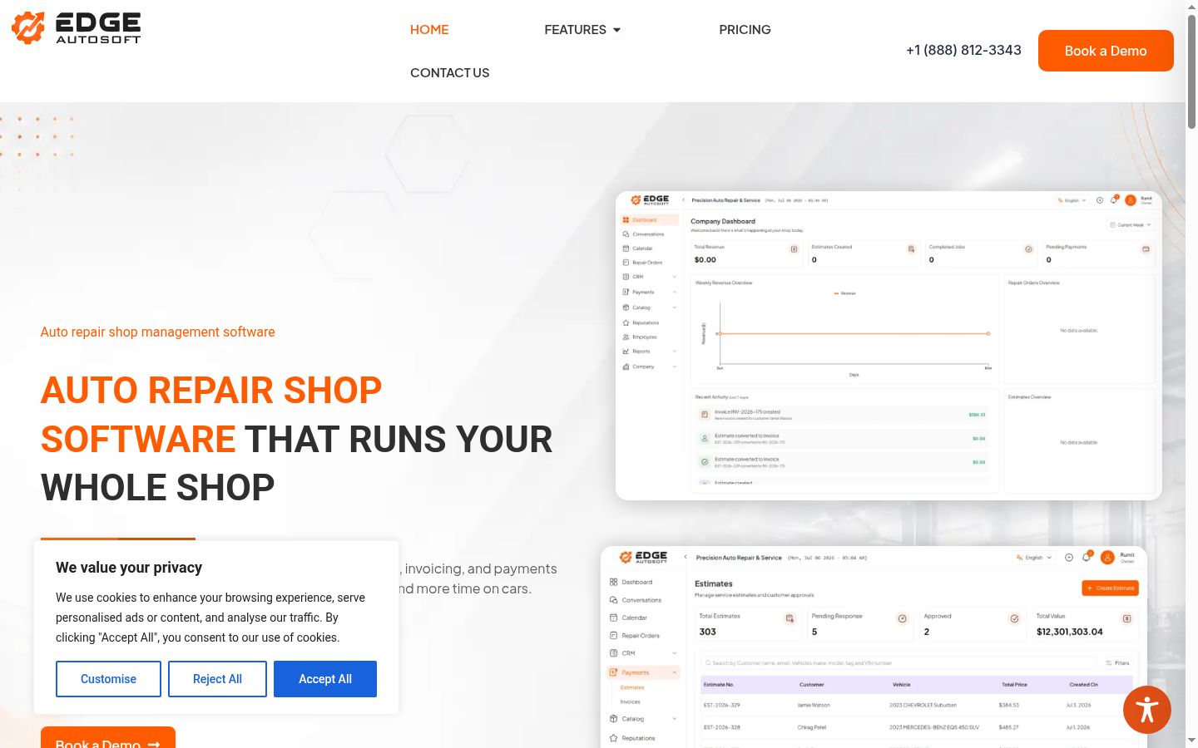1198x748 pixels.
Task: Click the 'Auto repair shop management software' tagline
Action: [x=158, y=332]
